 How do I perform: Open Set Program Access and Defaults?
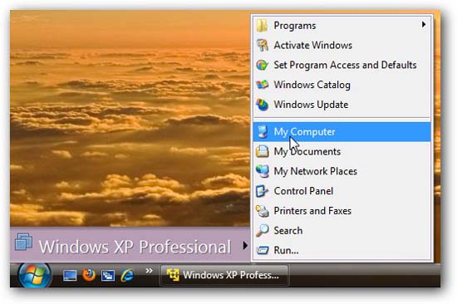point(342,65)
